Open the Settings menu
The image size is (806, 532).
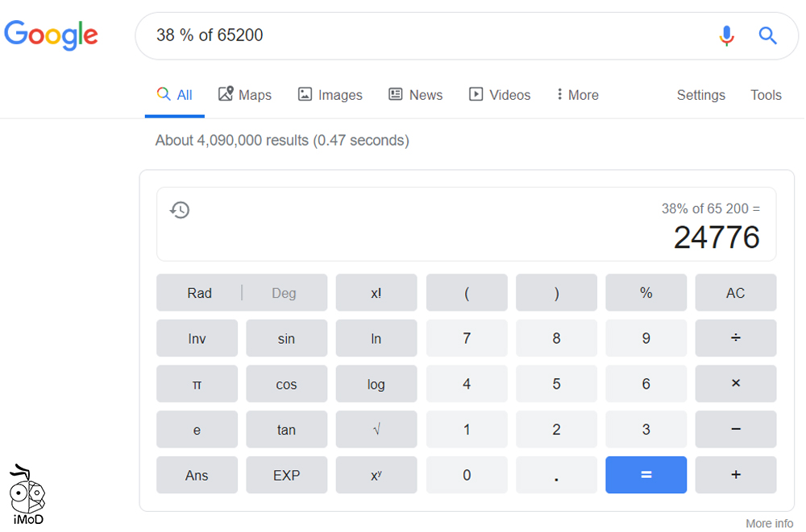[700, 94]
